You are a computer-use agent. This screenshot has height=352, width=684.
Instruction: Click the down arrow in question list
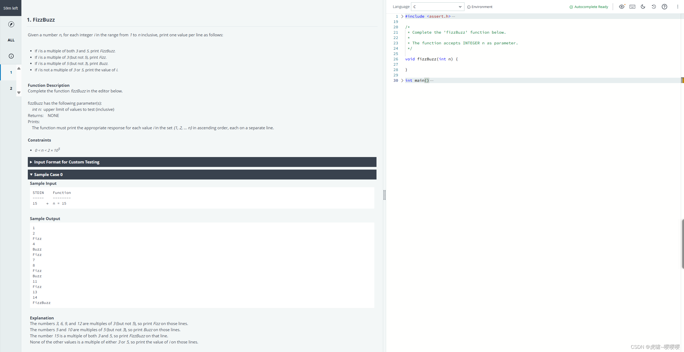19,93
